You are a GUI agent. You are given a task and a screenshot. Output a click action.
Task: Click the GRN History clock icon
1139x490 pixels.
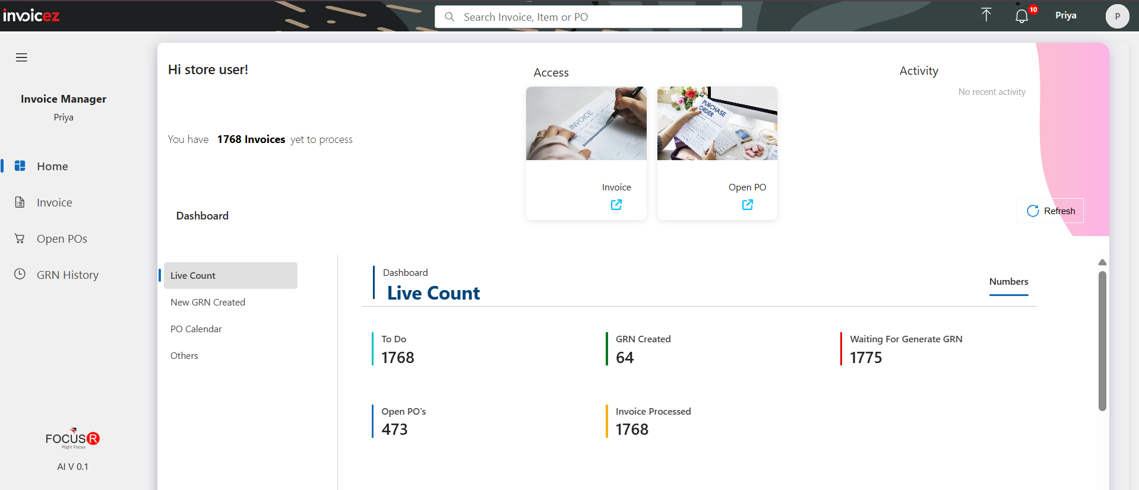click(x=20, y=274)
